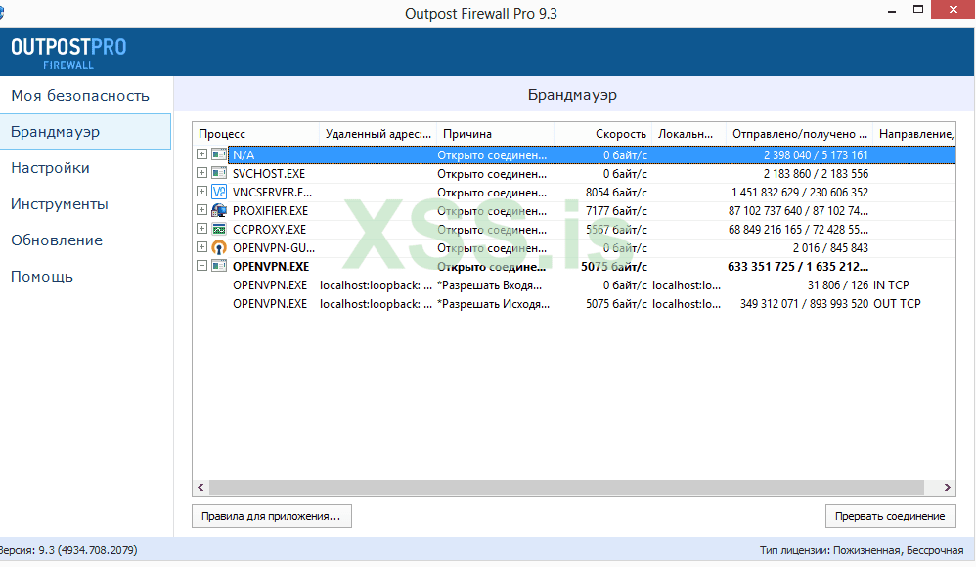The width and height of the screenshot is (976, 567).
Task: Click Правила для приложения... button
Action: pos(272,516)
